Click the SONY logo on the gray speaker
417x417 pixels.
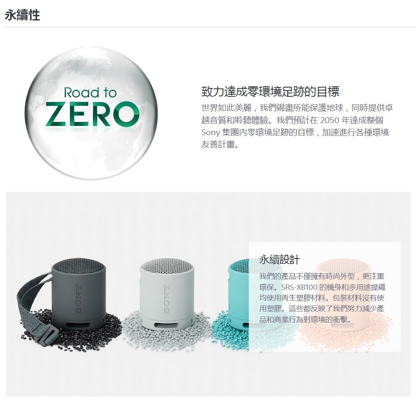point(167,299)
